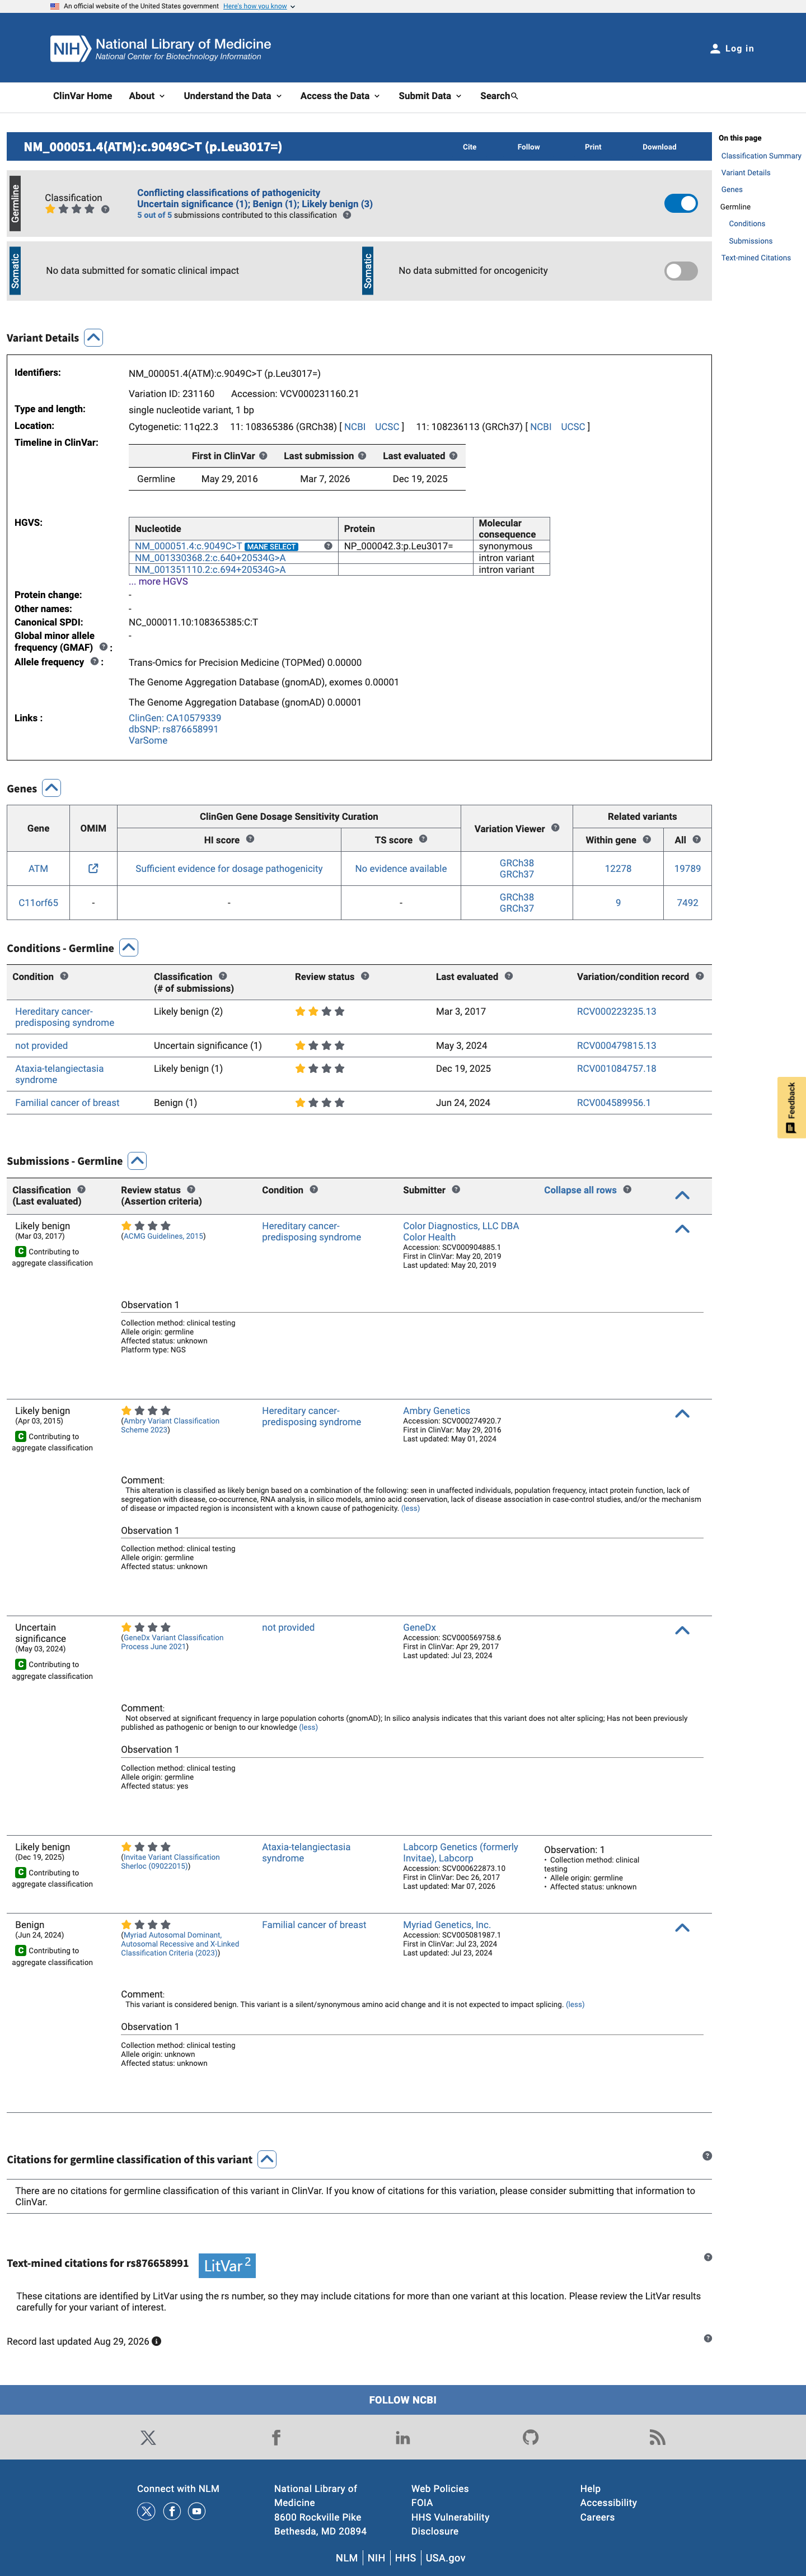Image resolution: width=806 pixels, height=2576 pixels.
Task: Turn off the Germline classification toggle
Action: 681,203
